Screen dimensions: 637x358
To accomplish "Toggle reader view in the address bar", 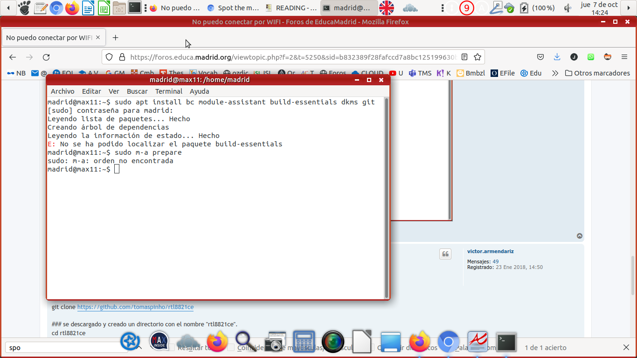I will 464,57.
